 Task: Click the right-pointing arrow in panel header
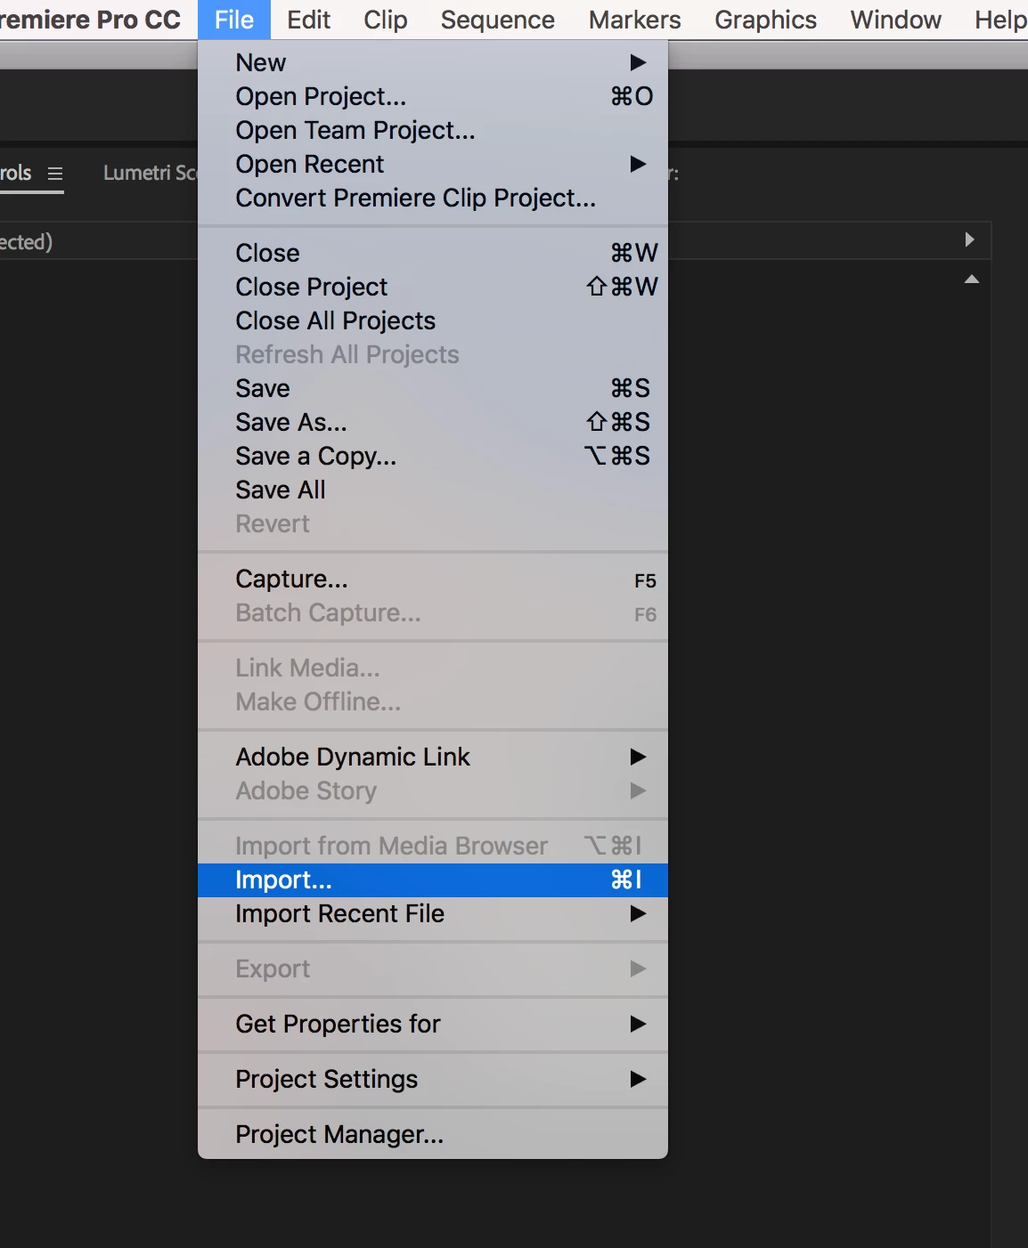[x=969, y=239]
